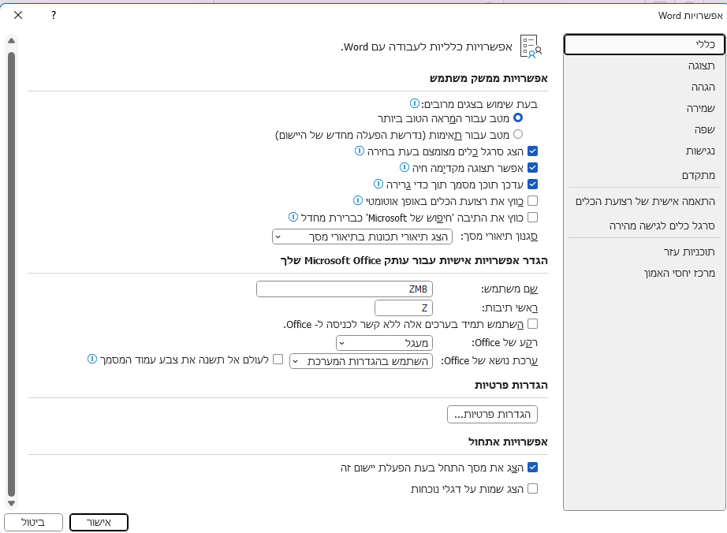Click the vertical scrollbar thumb
Image resolution: width=727 pixels, height=533 pixels.
click(12, 274)
